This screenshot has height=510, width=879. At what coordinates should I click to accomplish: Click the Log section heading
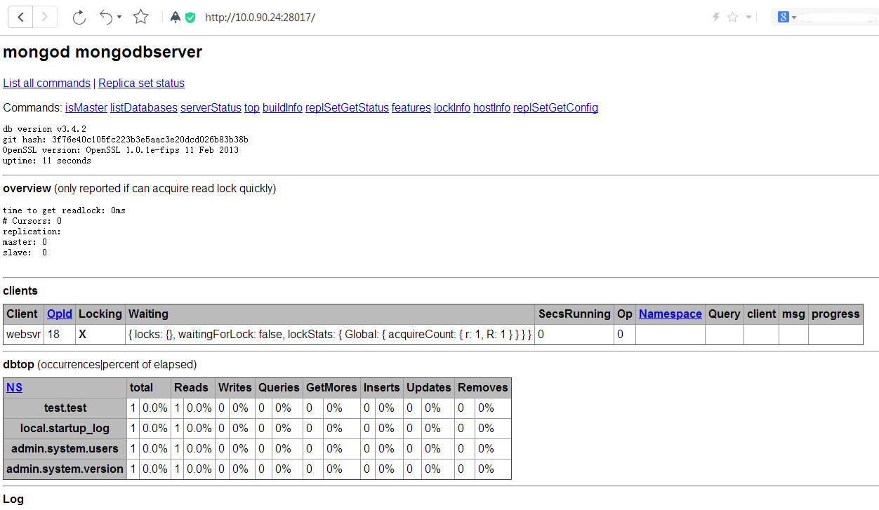13,499
